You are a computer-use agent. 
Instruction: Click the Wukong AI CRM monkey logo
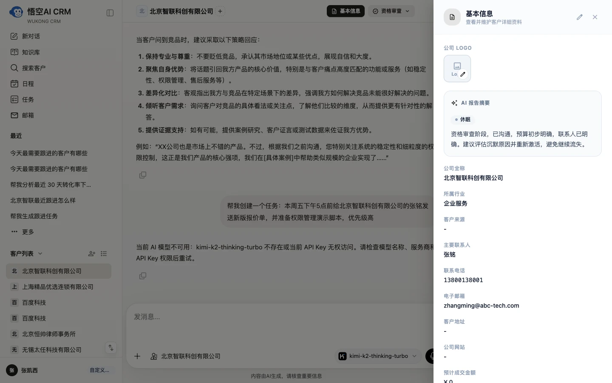[16, 12]
